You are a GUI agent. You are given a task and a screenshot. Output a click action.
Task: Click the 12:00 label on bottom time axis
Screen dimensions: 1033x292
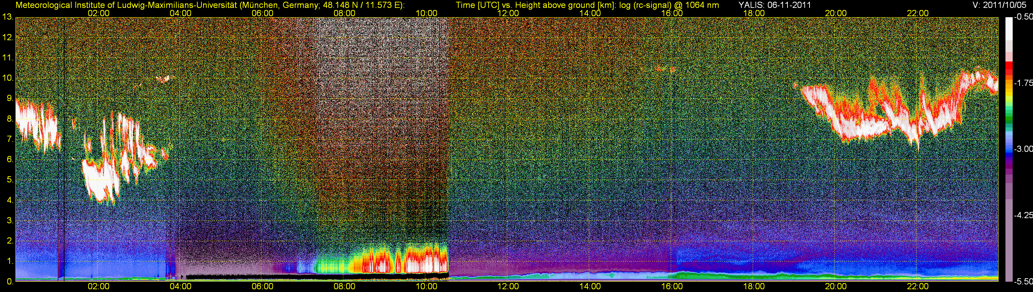pyautogui.click(x=508, y=287)
